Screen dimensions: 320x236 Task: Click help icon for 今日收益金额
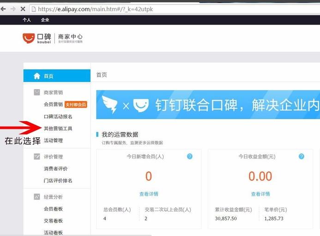coord(302,157)
